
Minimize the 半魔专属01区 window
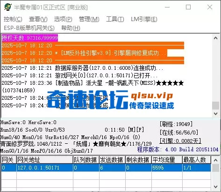[x=167, y=7]
